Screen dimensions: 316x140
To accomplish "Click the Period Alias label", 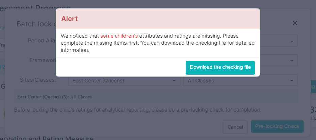I will [x=42, y=41].
